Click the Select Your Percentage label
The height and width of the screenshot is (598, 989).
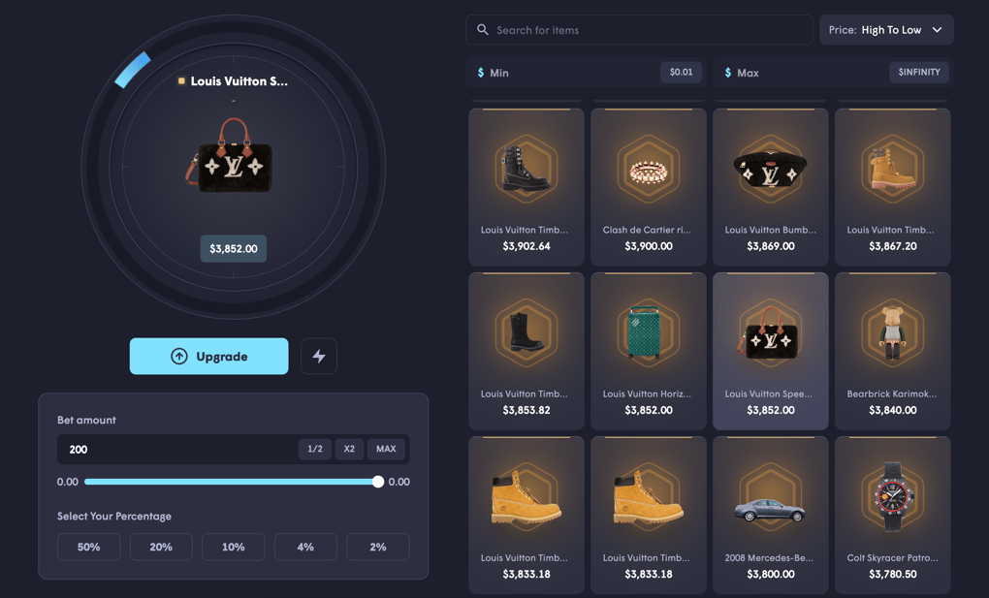coord(114,516)
